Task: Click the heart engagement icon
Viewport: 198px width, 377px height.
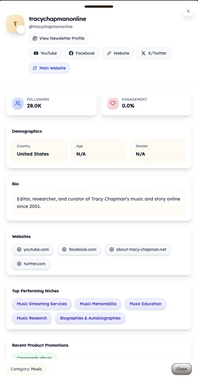Action: 113,103
